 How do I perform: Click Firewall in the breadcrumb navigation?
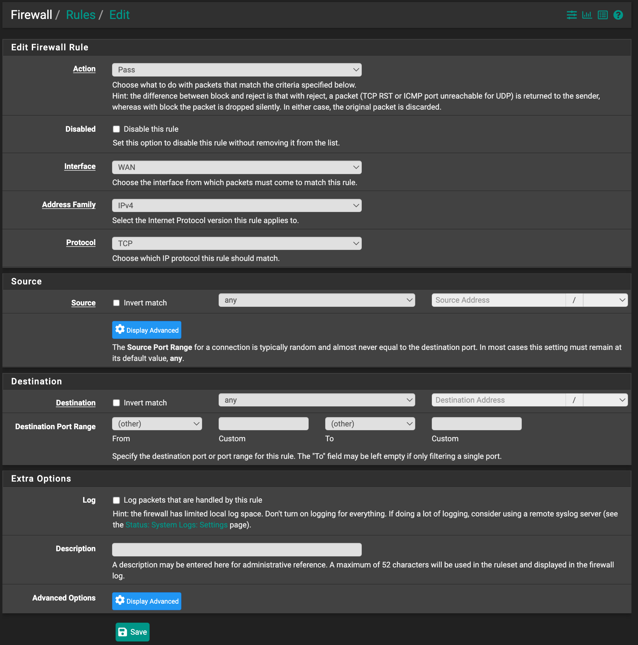click(x=31, y=14)
